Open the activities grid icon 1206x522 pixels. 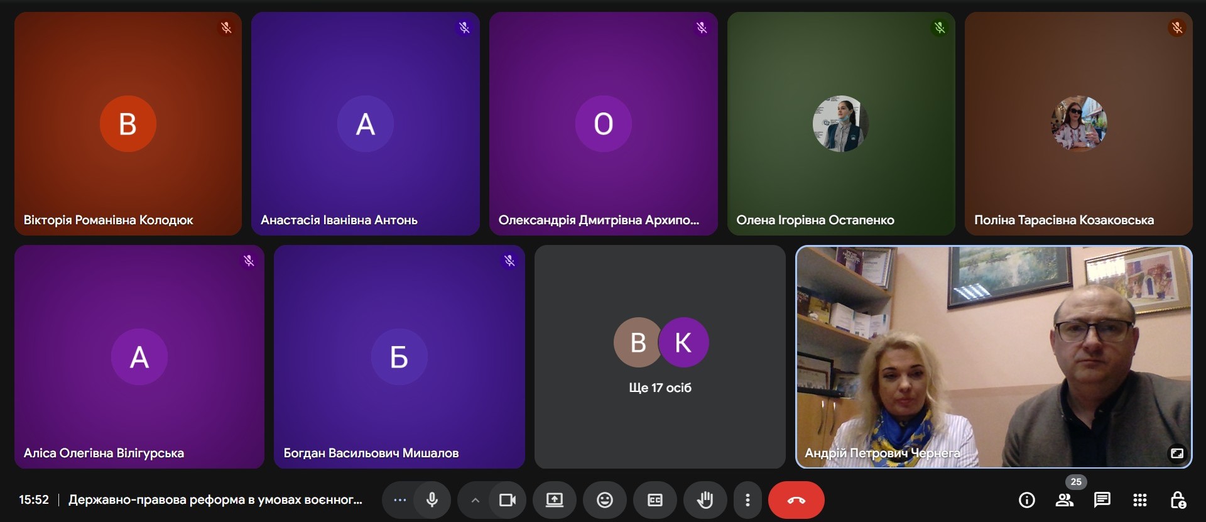pyautogui.click(x=1139, y=500)
